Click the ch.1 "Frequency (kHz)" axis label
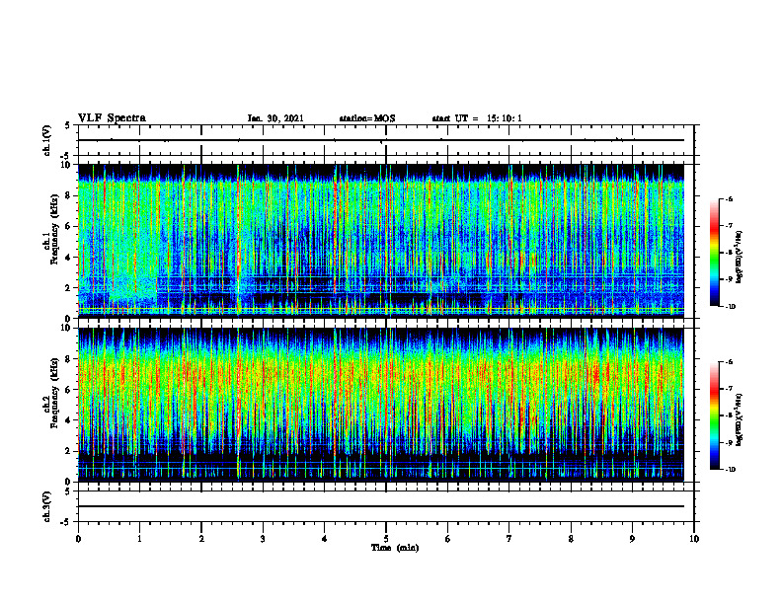The image size is (782, 604). (x=54, y=229)
